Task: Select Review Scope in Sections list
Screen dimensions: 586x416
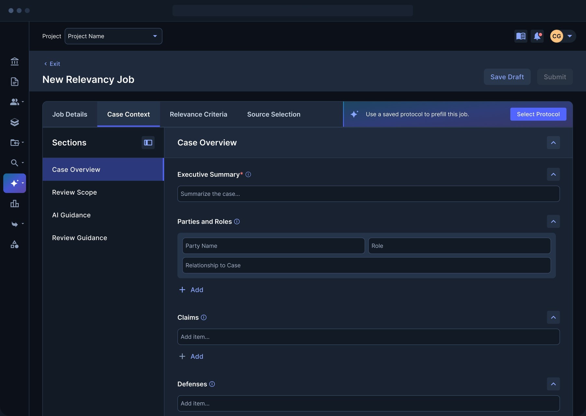Action: coord(103,192)
